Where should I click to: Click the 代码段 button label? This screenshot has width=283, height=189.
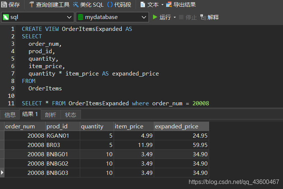point(123,5)
